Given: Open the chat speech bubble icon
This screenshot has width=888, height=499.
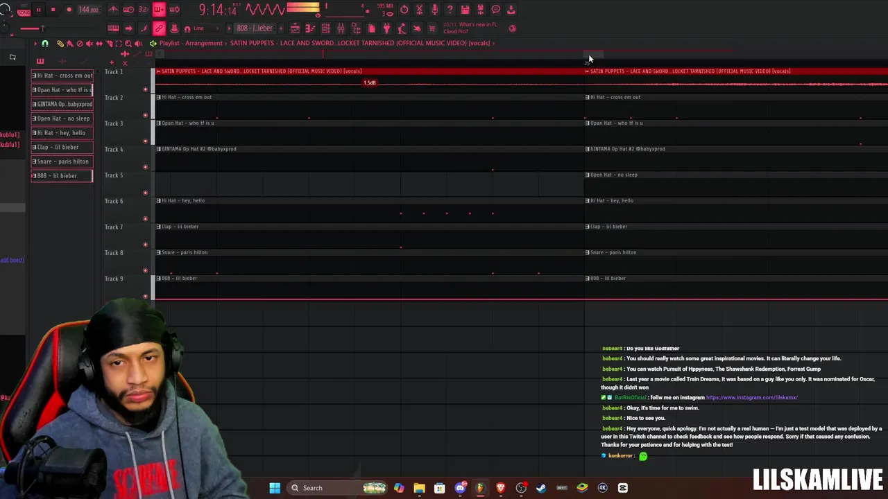Looking at the screenshot, I should tap(496, 10).
